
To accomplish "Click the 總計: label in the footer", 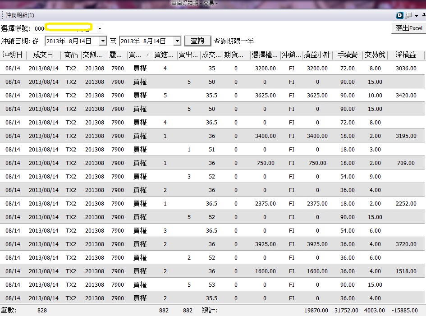I will coord(210,310).
